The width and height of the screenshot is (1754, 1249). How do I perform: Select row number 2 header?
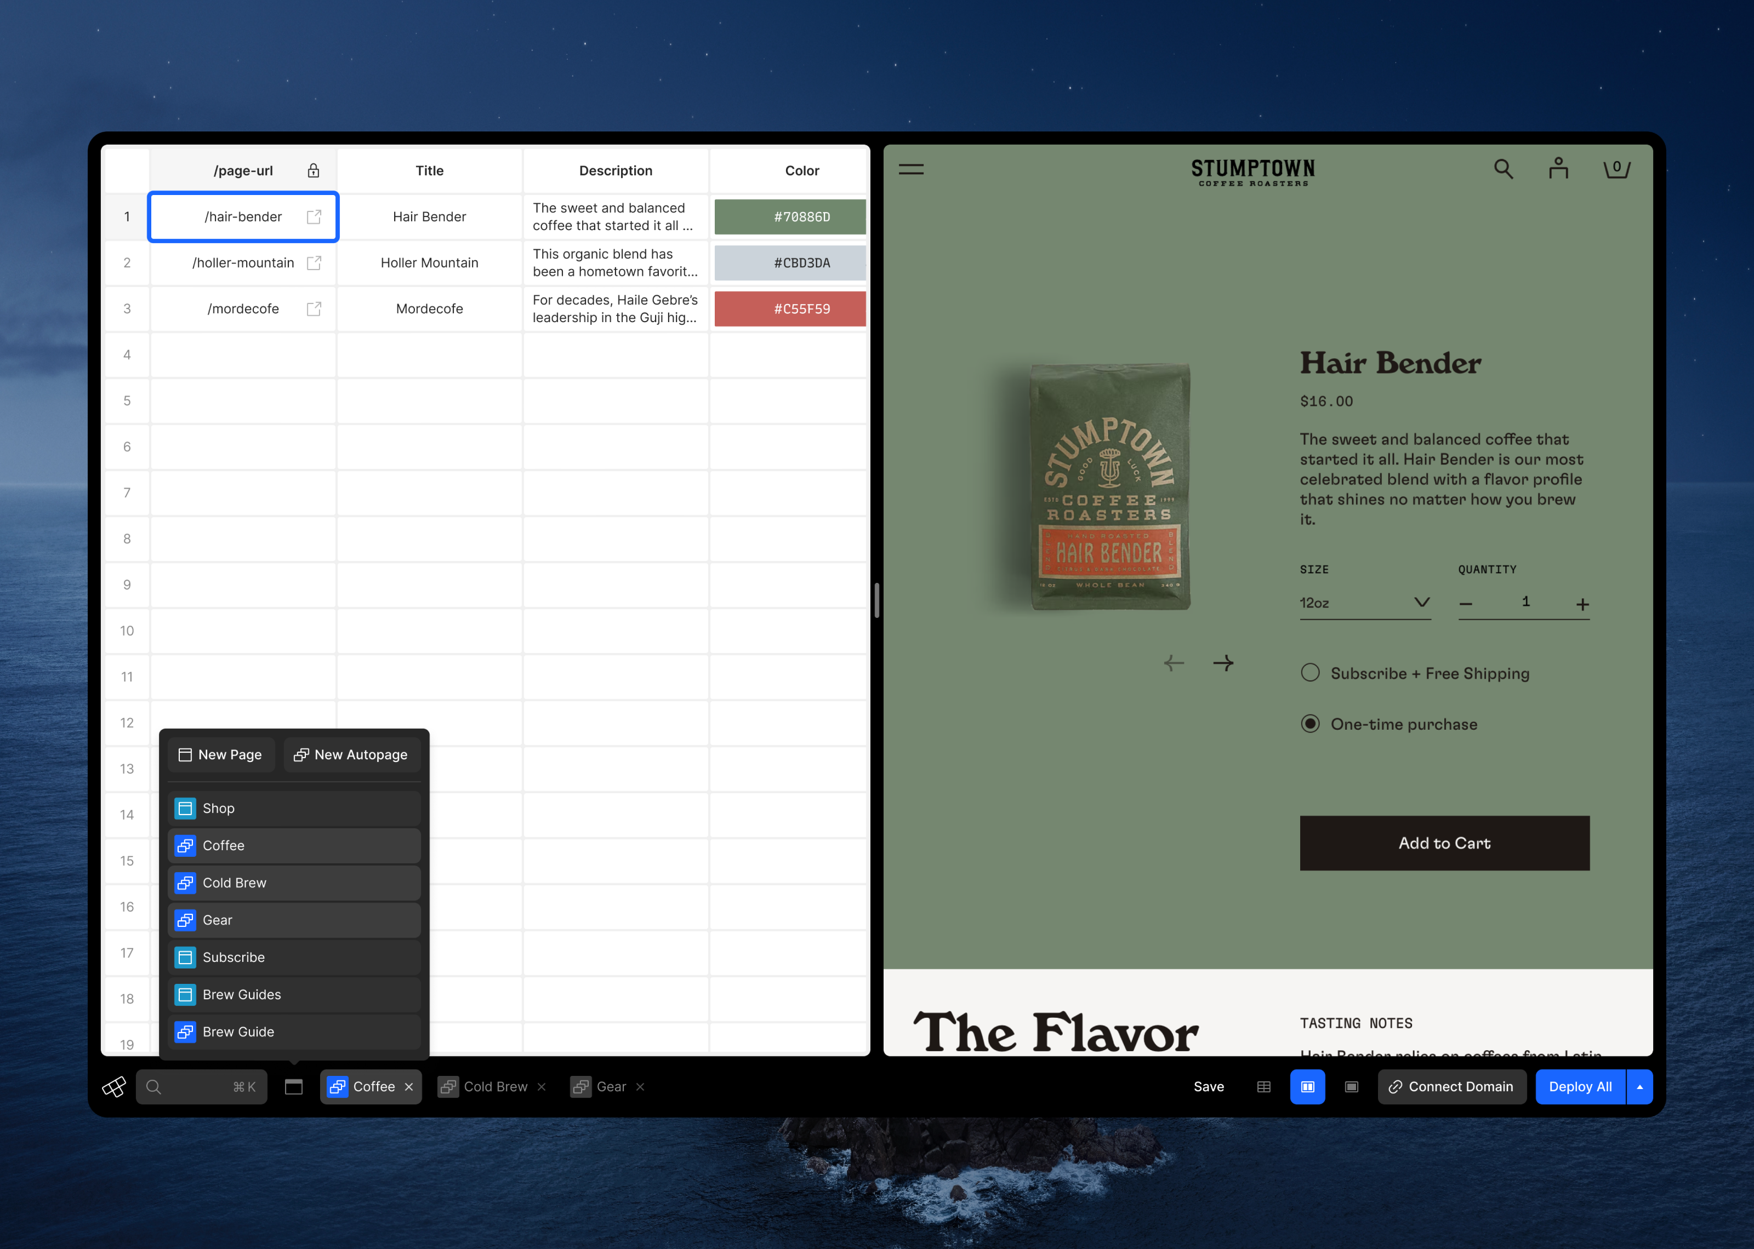click(x=127, y=263)
